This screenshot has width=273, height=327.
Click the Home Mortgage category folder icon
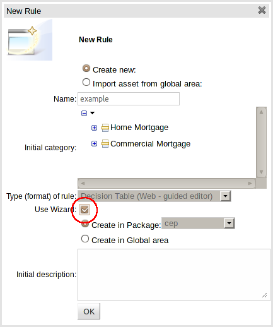pos(105,128)
